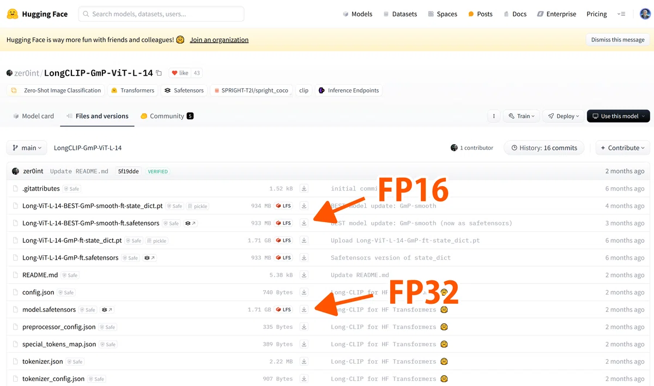
Task: Click Safe badge next to config.json
Action: (x=66, y=292)
